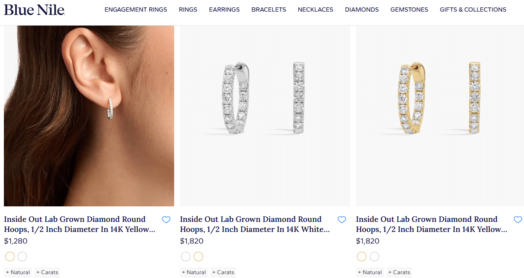Pick yellow gold swatch under 14K White hoops
This screenshot has width=524, height=278.
198,256
